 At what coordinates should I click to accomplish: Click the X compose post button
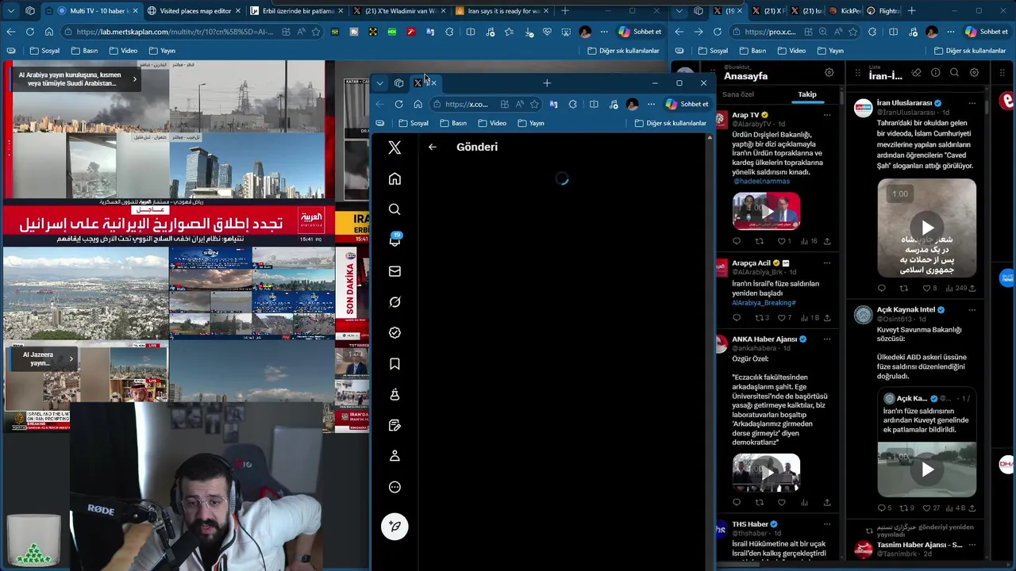pyautogui.click(x=394, y=527)
